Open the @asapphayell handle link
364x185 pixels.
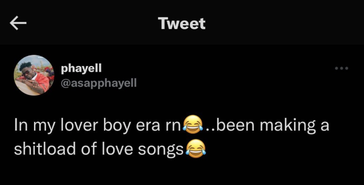point(99,83)
